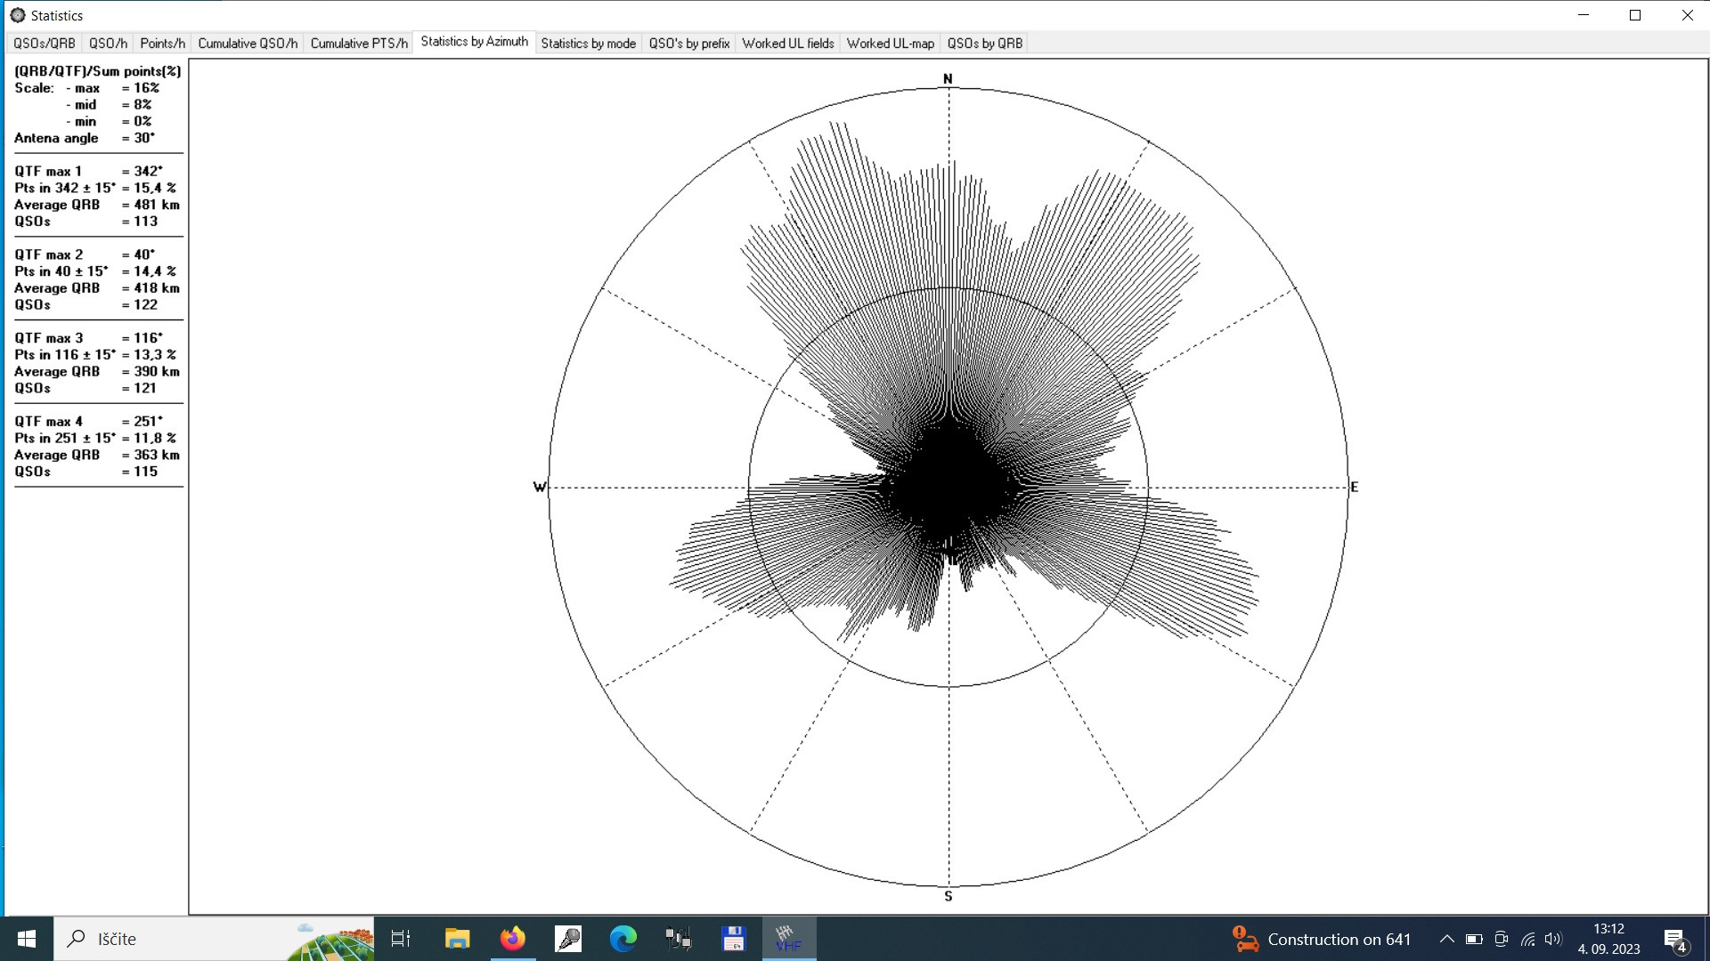Open the blue floppy disk taskbar app
The image size is (1710, 961).
(x=733, y=939)
